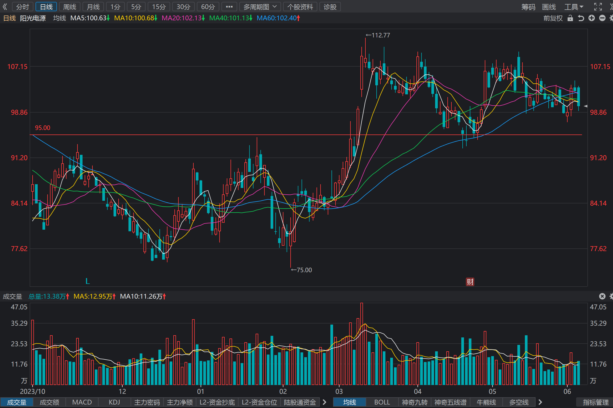
Task: Select L2-资金抄底 indicator tab
Action: (x=217, y=402)
